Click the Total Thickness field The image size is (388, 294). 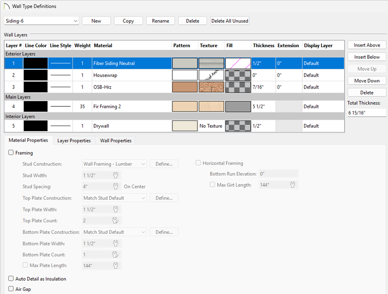click(367, 113)
